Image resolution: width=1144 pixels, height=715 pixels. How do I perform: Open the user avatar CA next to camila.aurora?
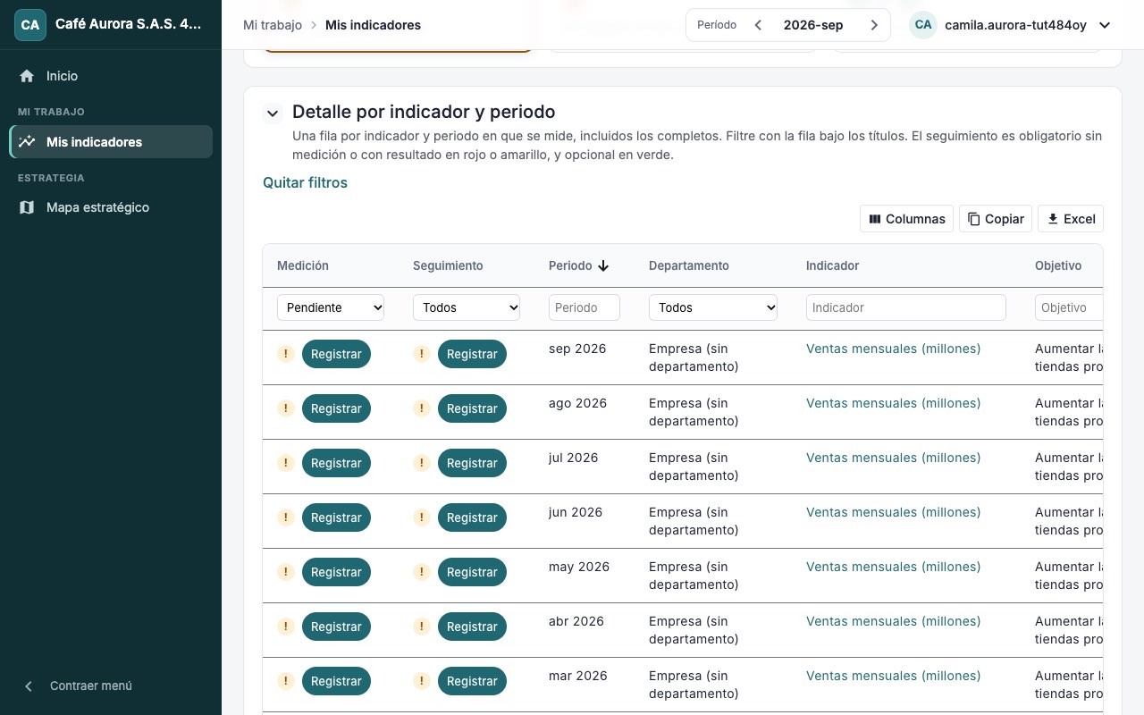tap(923, 25)
